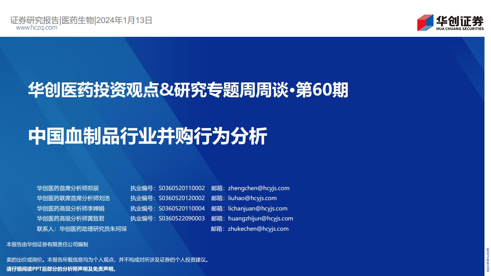The image size is (491, 276).
Task: Click license number S0360522090003
Action: (x=182, y=219)
